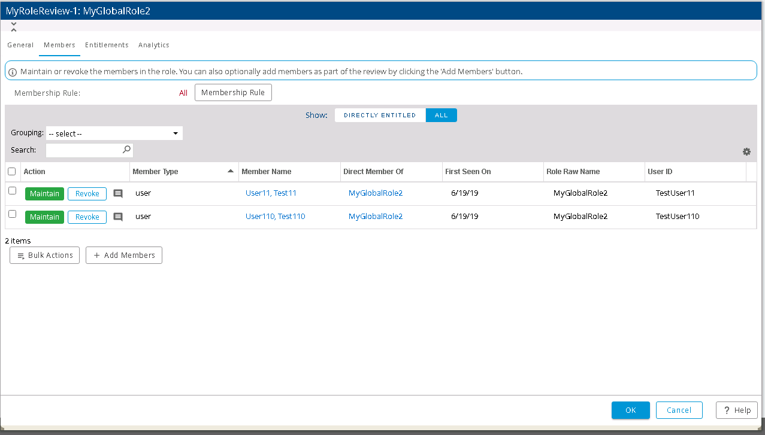Viewport: 765px width, 435px height.
Task: Revoke membership for User11, Test11
Action: click(87, 193)
